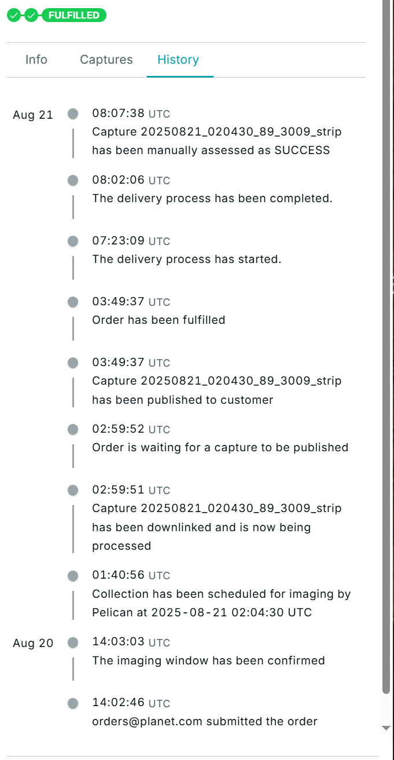Click the dot for 02:59:52 waiting entry

click(73, 429)
